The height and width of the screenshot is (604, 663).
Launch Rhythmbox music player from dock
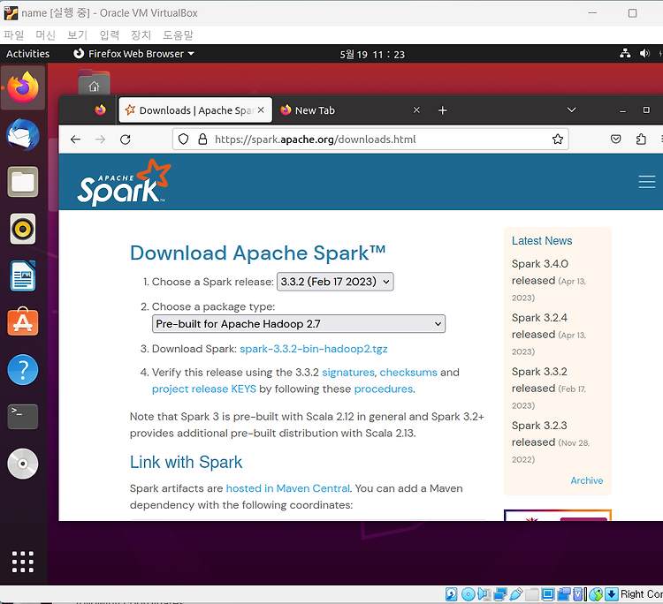pos(23,229)
